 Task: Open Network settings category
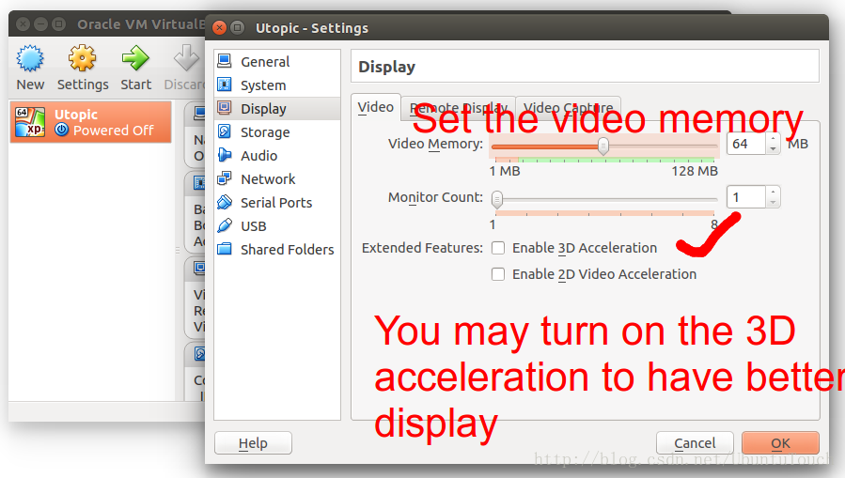coord(277,178)
